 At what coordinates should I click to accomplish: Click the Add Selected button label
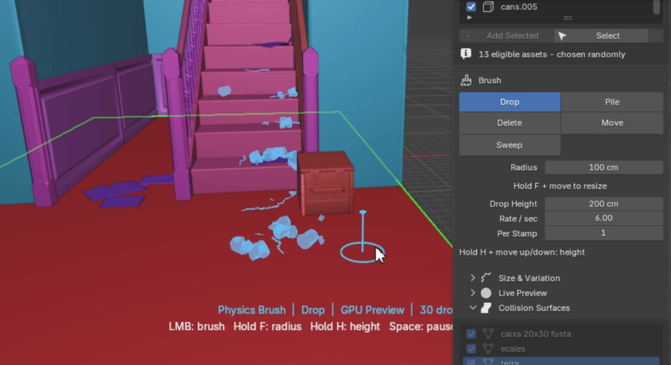512,36
